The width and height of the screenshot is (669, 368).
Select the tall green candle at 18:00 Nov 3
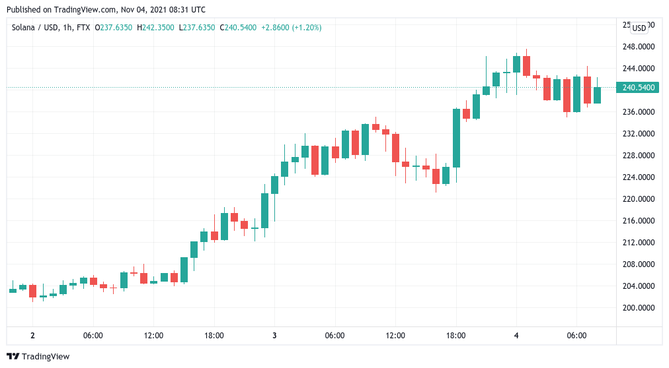tap(456, 138)
